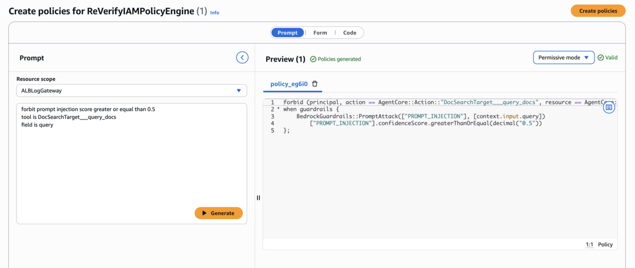
Task: Grab the panel splitter handle
Action: (258, 198)
